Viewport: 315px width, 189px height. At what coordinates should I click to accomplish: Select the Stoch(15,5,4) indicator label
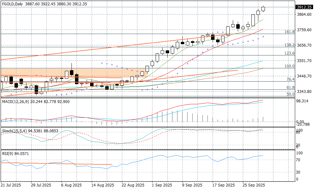tap(13, 130)
